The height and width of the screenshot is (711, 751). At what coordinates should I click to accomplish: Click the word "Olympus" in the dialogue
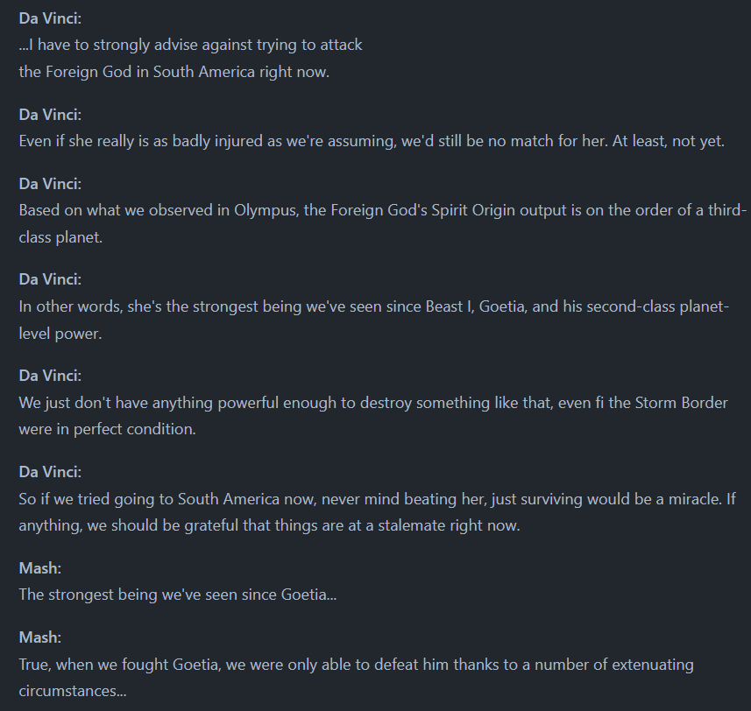265,210
